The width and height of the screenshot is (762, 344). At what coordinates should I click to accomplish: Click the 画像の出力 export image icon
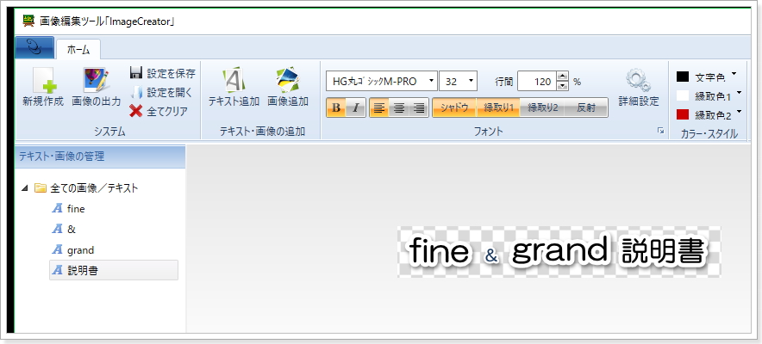click(x=97, y=80)
